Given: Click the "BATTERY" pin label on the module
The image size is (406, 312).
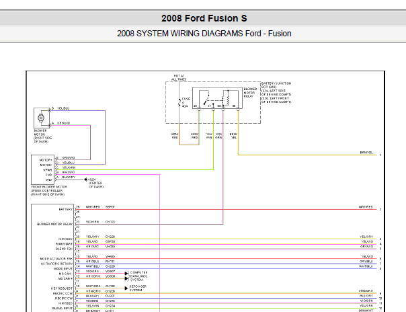Looking at the screenshot, I should click(x=66, y=209).
